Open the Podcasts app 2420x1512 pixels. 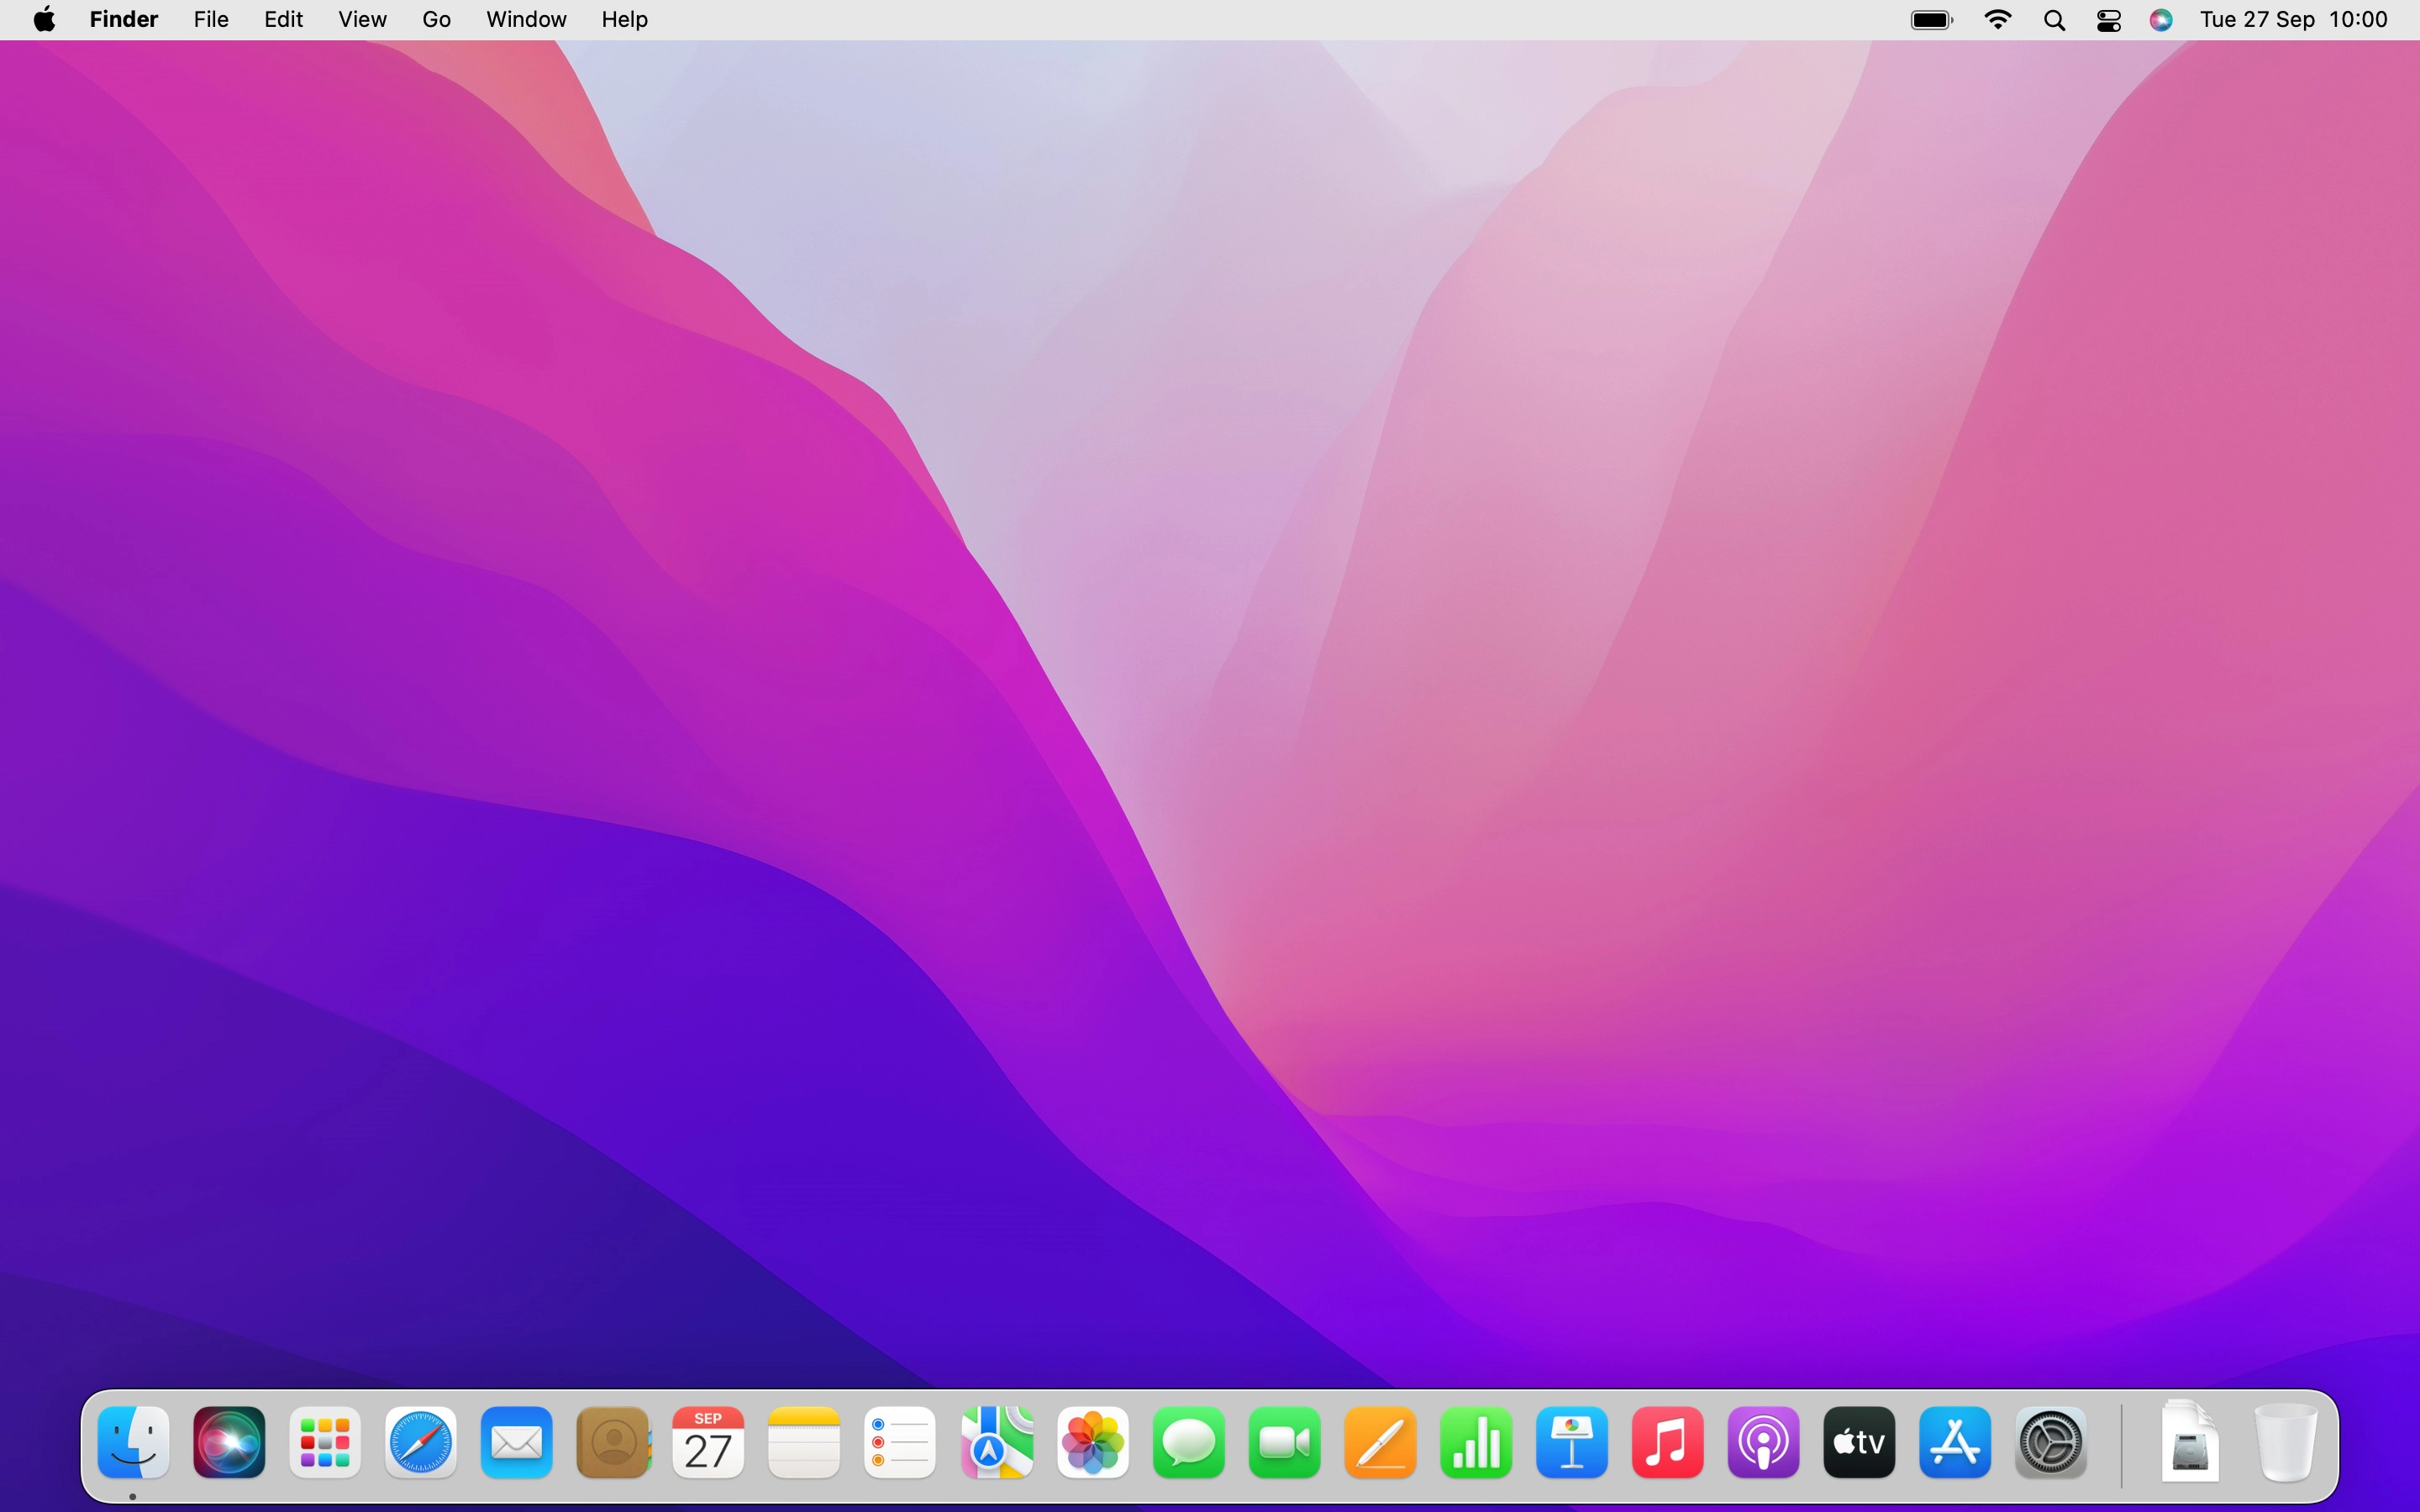pyautogui.click(x=1764, y=1442)
